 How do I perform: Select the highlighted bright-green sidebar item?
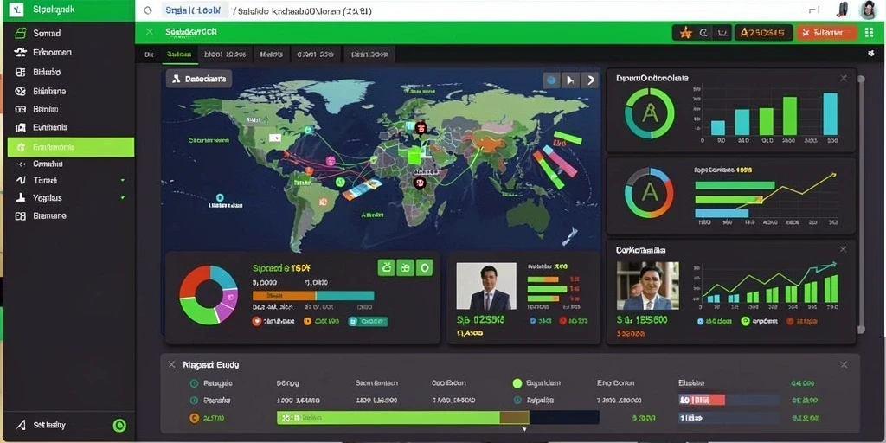71,147
